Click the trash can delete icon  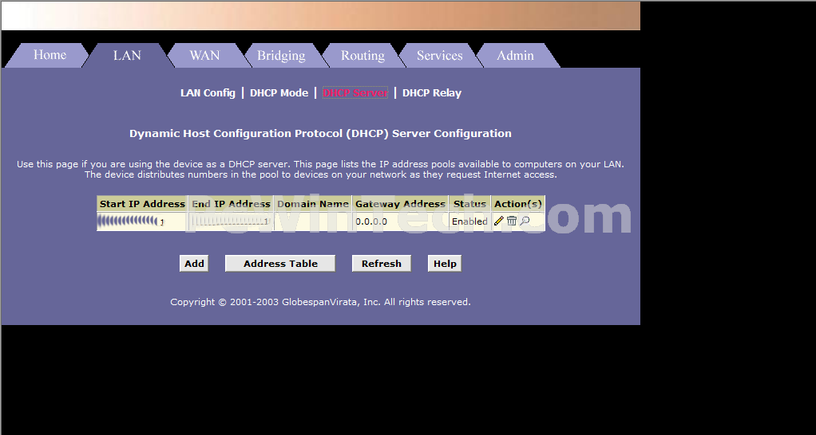(x=512, y=221)
